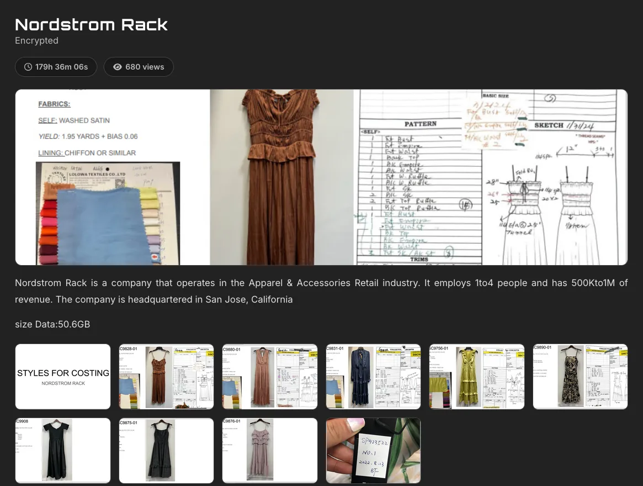Select thumbnail C9831-01 showing the navy dress
643x486 pixels.
(x=373, y=376)
